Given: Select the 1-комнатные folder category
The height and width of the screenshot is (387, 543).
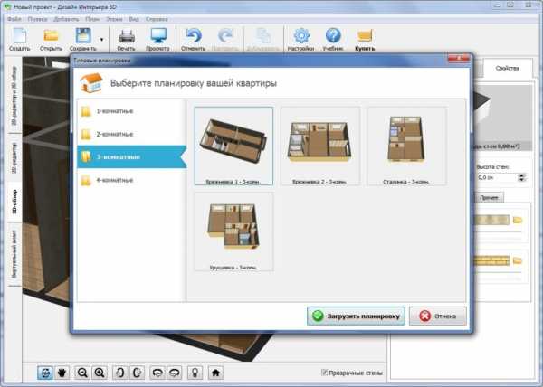Looking at the screenshot, I should pyautogui.click(x=115, y=111).
